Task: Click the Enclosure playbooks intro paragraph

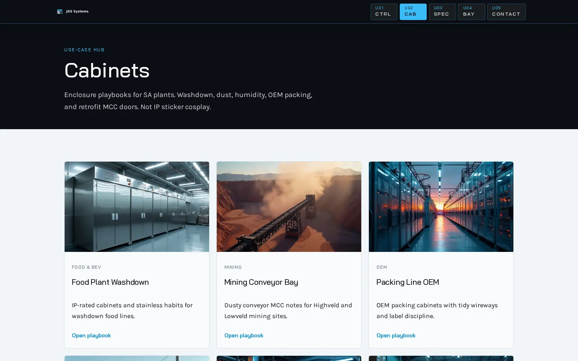Action: click(x=188, y=101)
